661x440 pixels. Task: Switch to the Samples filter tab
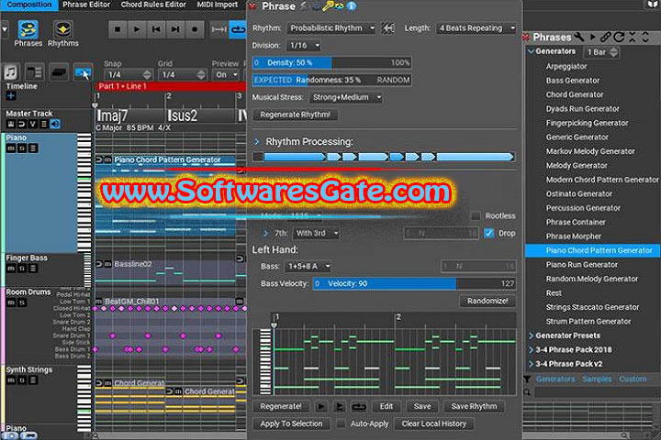[x=597, y=379]
